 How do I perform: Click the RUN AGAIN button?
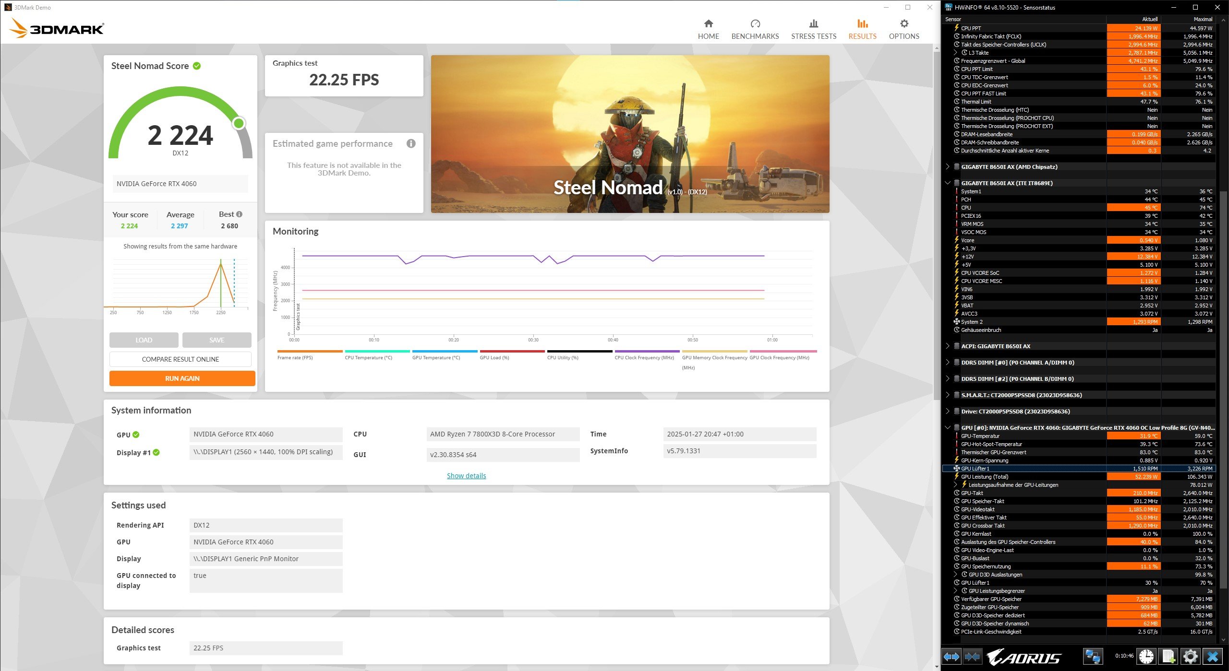(182, 378)
